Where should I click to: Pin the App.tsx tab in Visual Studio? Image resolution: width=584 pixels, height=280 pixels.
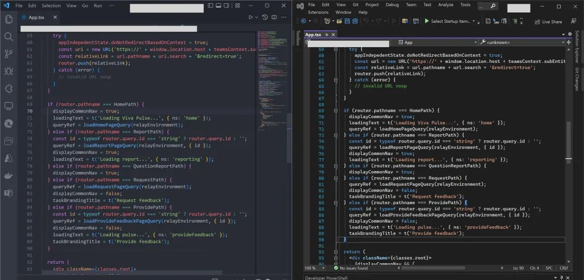click(x=327, y=35)
